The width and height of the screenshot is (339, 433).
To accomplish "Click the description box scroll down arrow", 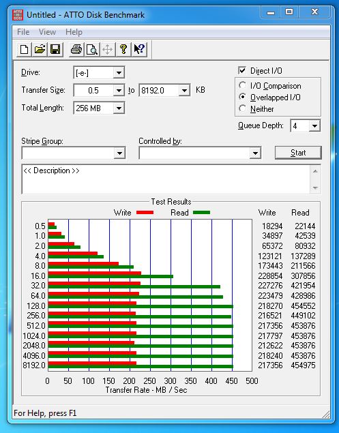I will tap(315, 188).
